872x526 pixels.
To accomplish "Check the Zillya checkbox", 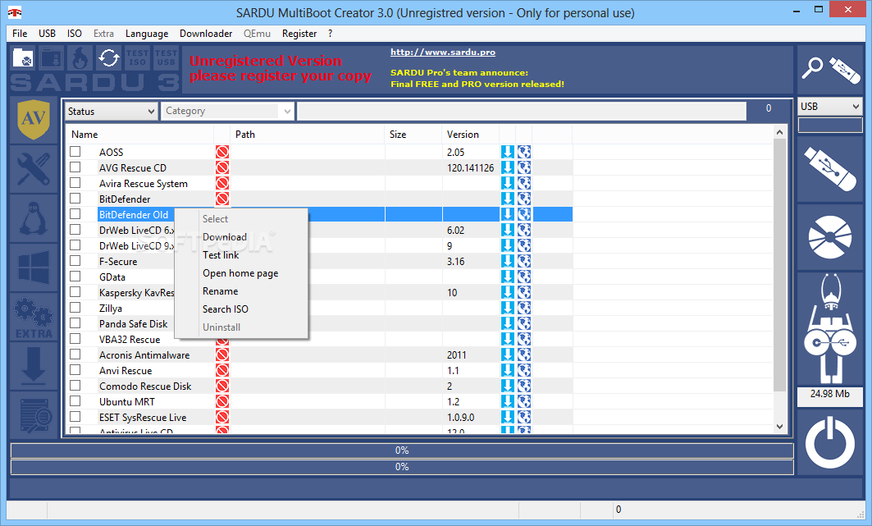I will [x=75, y=307].
